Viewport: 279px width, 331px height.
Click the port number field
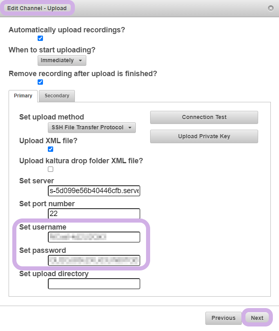(x=94, y=214)
